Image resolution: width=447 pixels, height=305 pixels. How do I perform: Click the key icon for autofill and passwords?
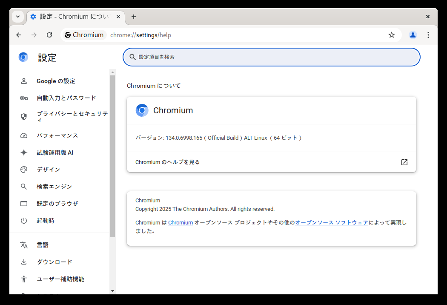click(24, 98)
